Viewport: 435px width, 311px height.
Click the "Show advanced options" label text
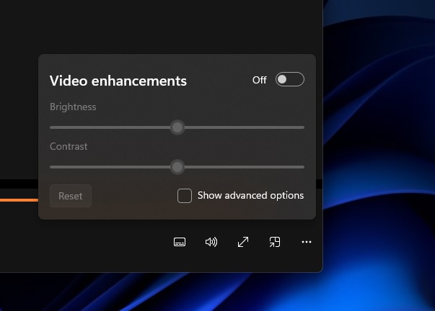click(250, 196)
